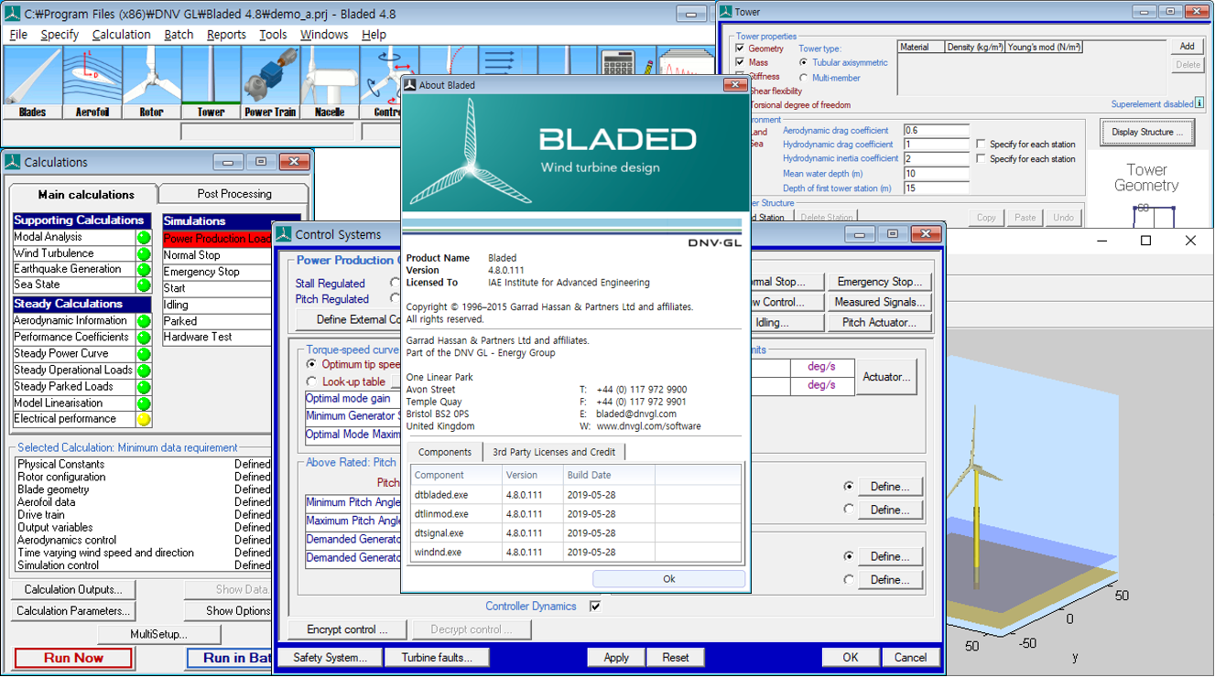Select Multi-member tower type
1215x677 pixels.
804,78
